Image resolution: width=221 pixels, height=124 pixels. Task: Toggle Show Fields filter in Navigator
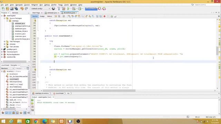click(x=7, y=113)
